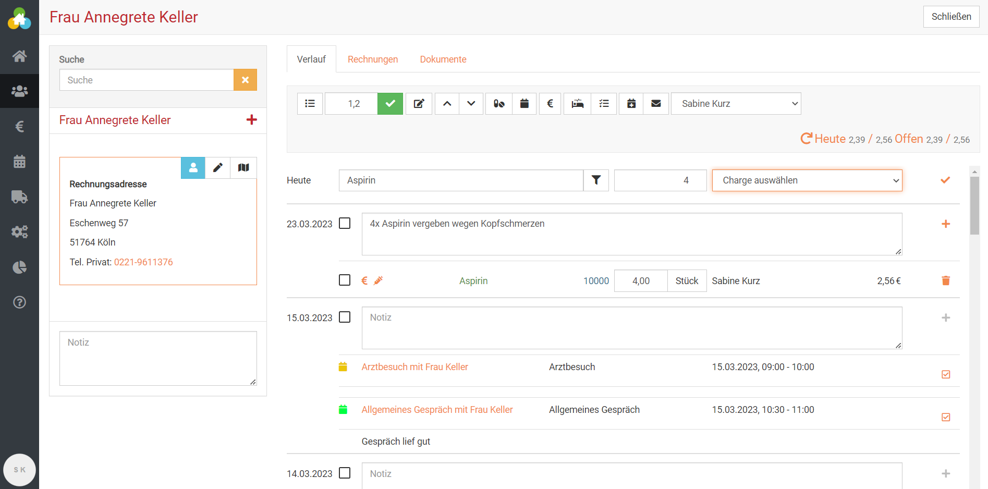Click the envelope mail icon in toolbar
The width and height of the screenshot is (988, 489).
pos(656,104)
